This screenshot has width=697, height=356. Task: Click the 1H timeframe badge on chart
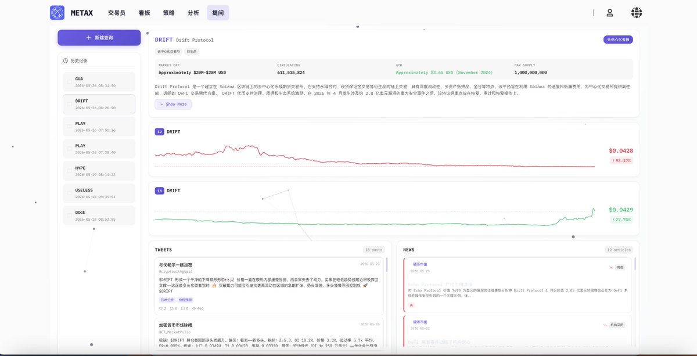160,190
